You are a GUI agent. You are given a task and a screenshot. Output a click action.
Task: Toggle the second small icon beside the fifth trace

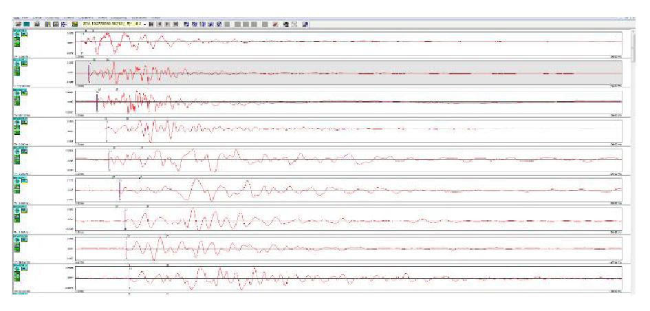[23, 151]
